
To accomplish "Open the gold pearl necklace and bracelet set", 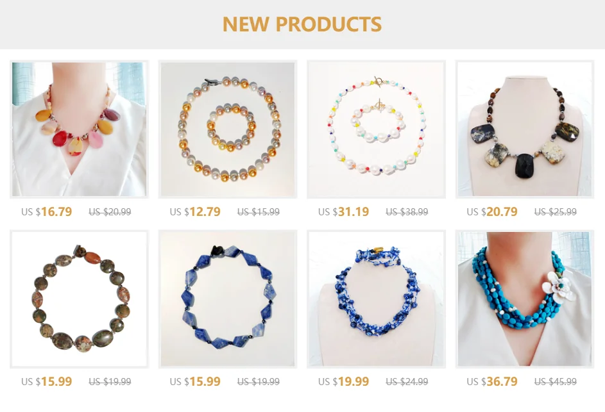I will [228, 129].
